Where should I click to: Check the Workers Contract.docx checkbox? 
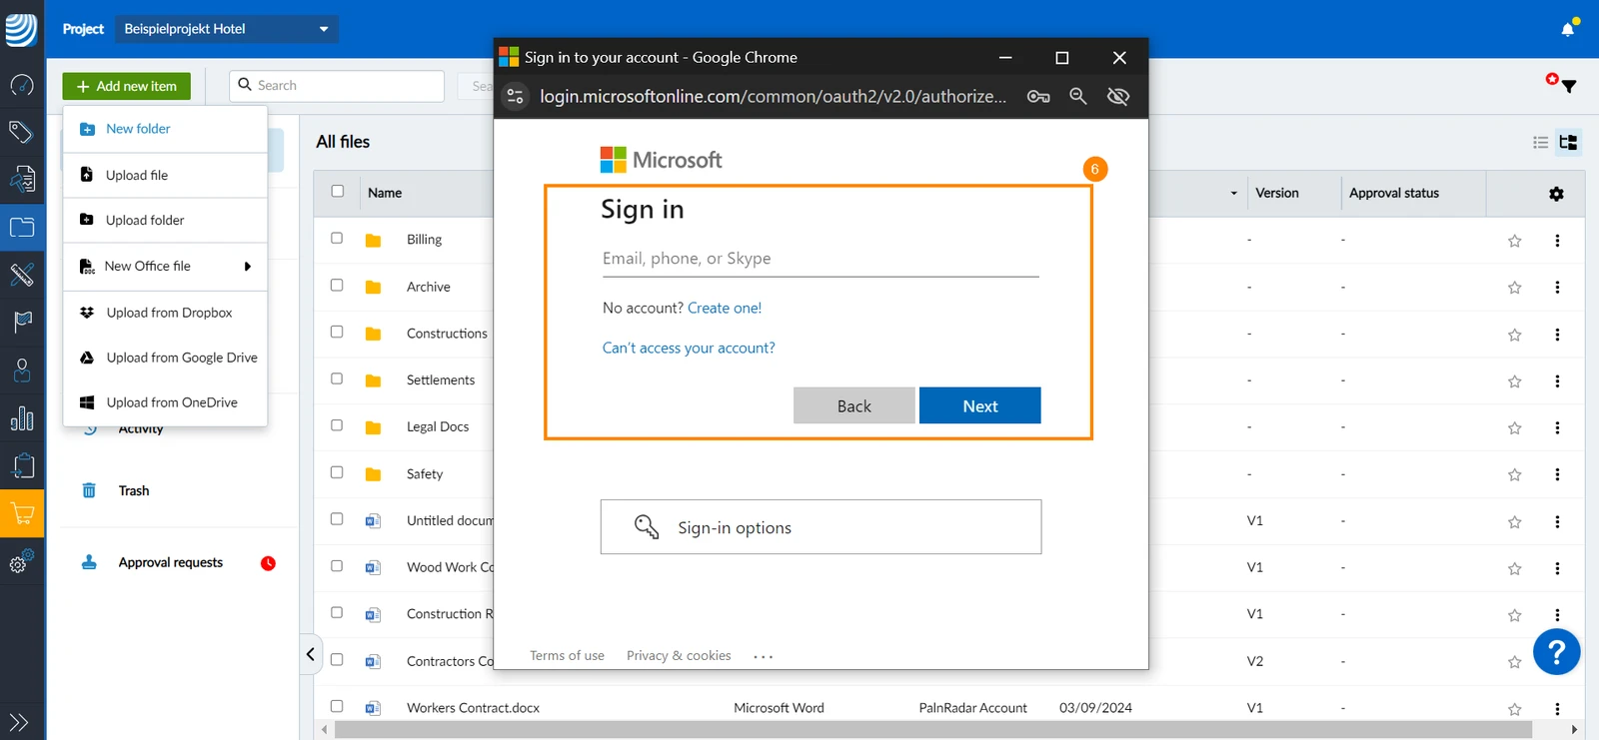[x=337, y=706]
